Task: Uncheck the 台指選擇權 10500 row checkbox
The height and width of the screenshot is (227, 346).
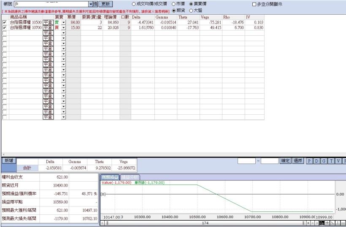Action: point(5,22)
